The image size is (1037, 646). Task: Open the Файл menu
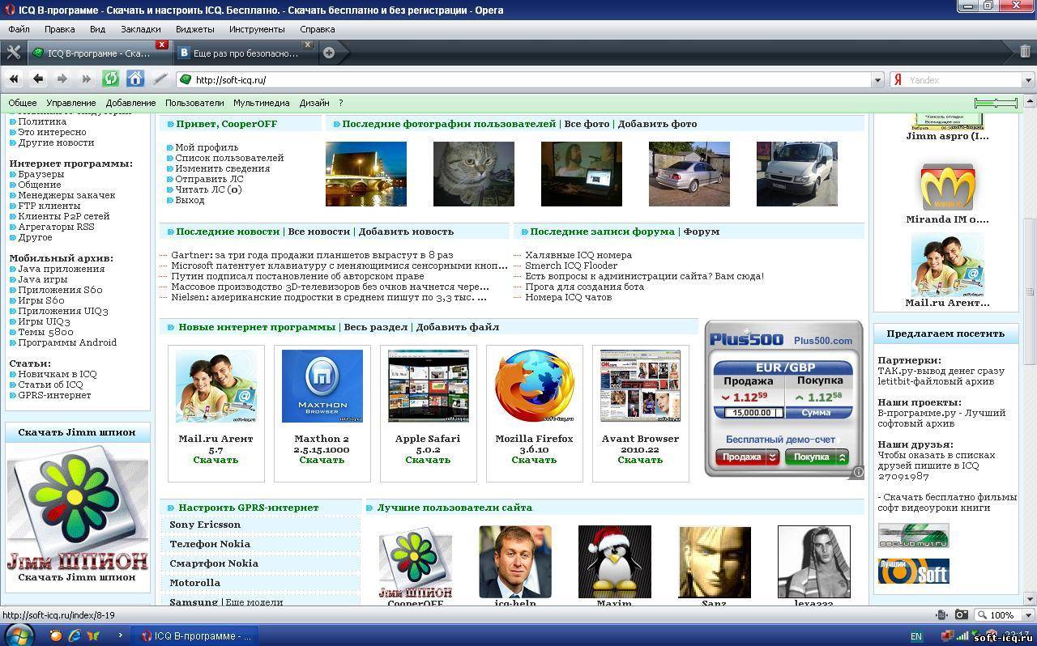pyautogui.click(x=19, y=29)
